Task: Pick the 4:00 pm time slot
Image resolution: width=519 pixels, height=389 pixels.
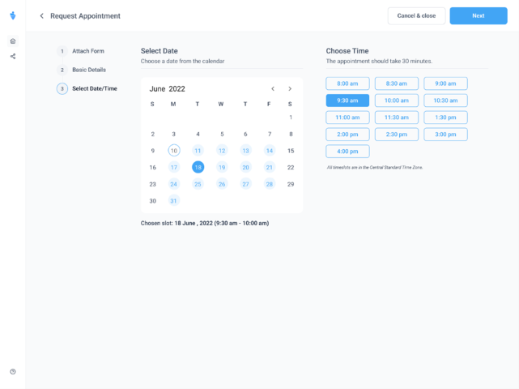Action: click(347, 152)
